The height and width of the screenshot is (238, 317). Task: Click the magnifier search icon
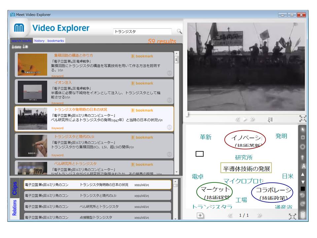pyautogui.click(x=179, y=31)
